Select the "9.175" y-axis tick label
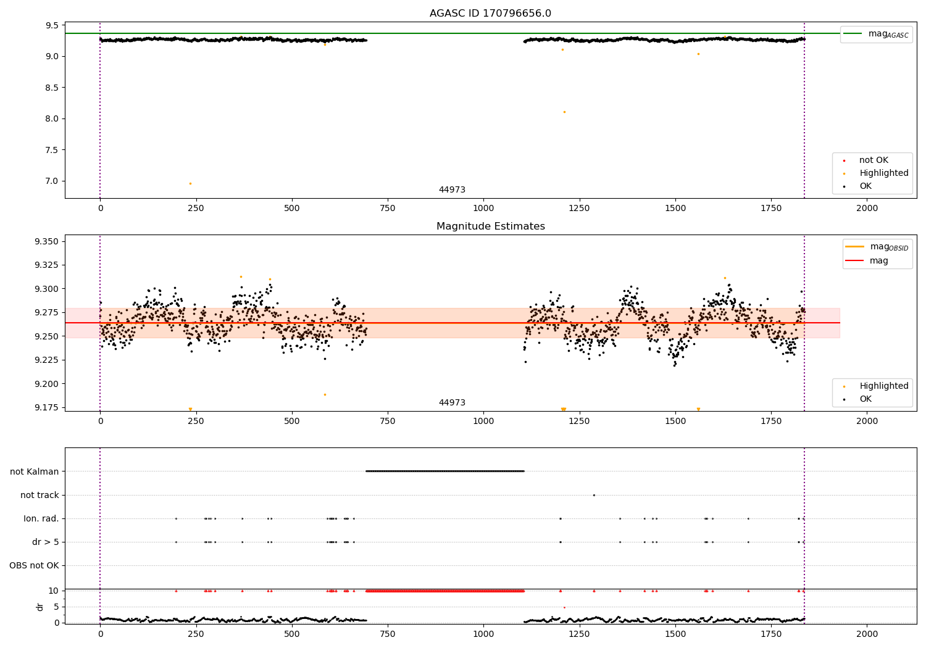Viewport: 926px width, 648px height. (46, 408)
